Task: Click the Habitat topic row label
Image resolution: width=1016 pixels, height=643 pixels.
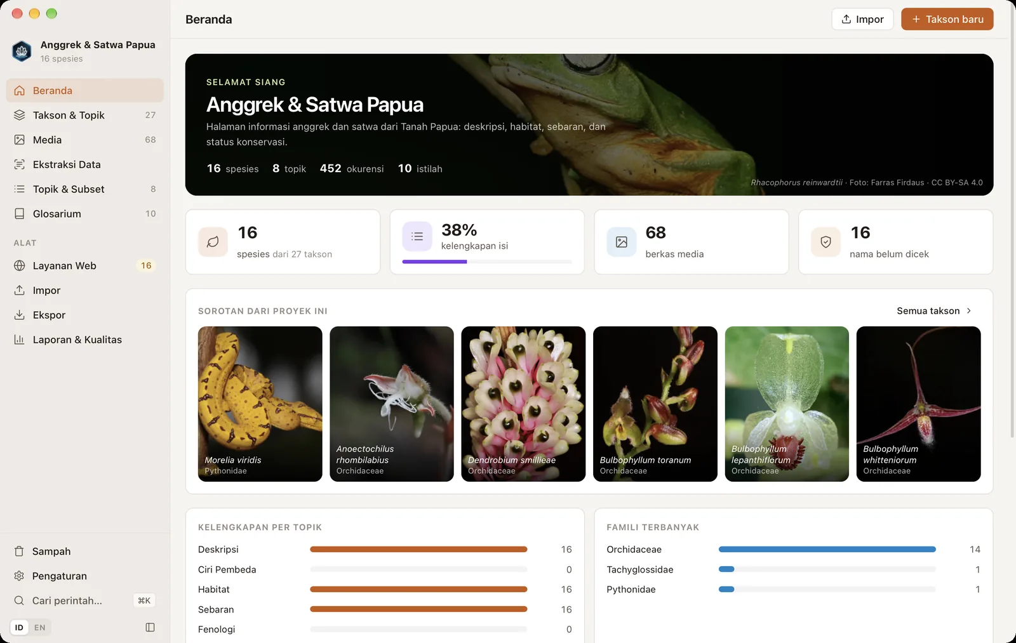Action: [x=214, y=590]
